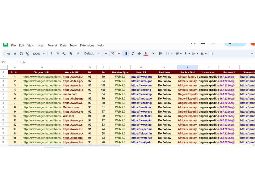Select the African luxury anchor text cell
255x191 pixels.
[x=187, y=77]
